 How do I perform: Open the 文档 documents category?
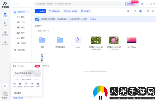point(21,22)
